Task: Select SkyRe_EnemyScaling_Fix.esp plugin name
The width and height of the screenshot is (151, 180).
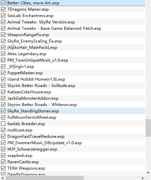Action: tap(34, 41)
